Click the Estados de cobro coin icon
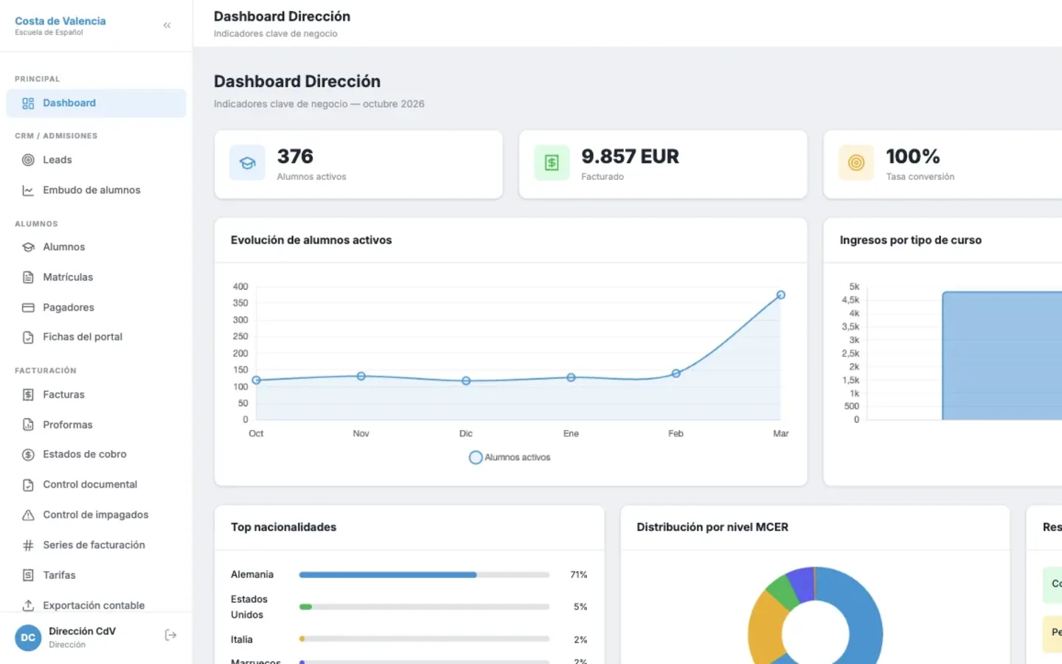Image resolution: width=1062 pixels, height=664 pixels. tap(28, 454)
